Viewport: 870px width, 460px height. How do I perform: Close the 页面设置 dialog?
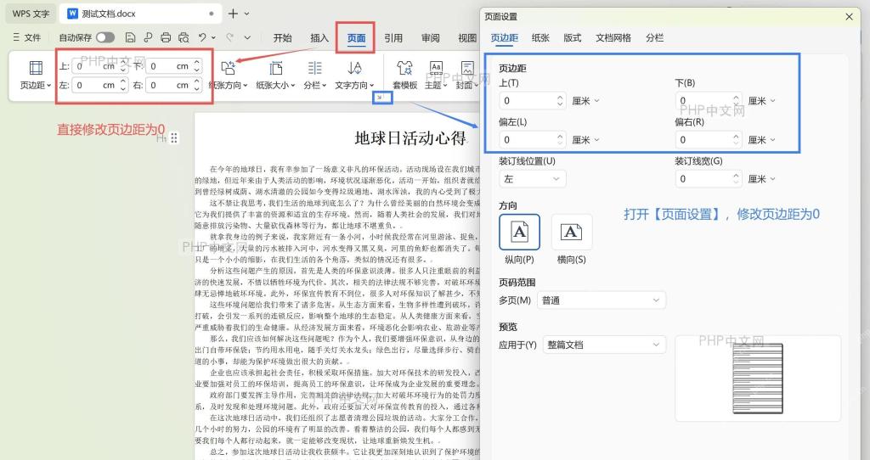[849, 17]
